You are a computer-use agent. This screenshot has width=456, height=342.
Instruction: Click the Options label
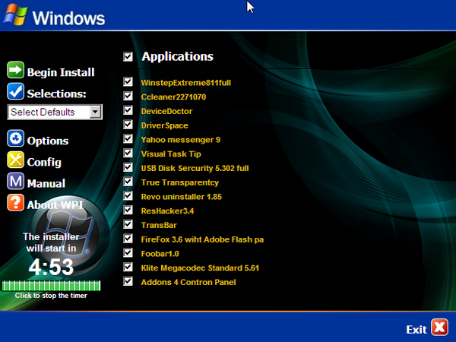pos(48,141)
